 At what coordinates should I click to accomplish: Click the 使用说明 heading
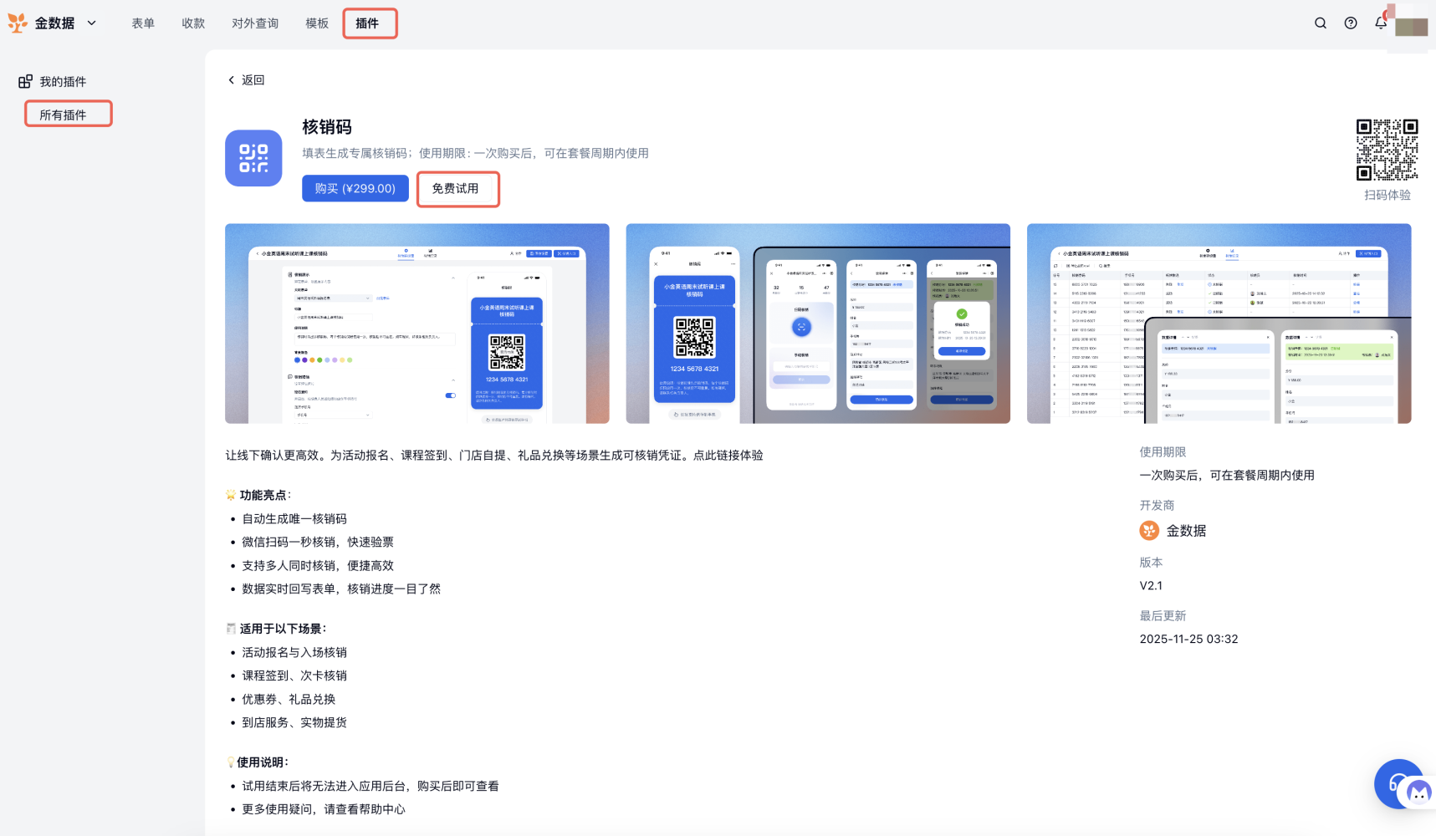[x=262, y=762]
